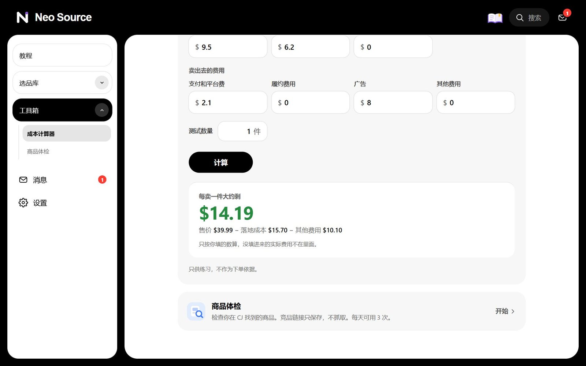Screen dimensions: 586x366
Task: Click the 搜索 search button
Action: 529,18
